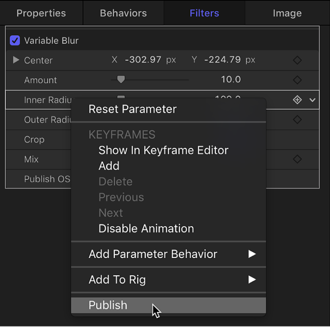Screen dimensions: 330x327
Task: Open the Image tab
Action: point(287,13)
